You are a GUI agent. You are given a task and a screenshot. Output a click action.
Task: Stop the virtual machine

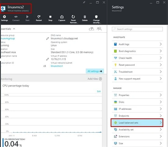click(x=50, y=18)
